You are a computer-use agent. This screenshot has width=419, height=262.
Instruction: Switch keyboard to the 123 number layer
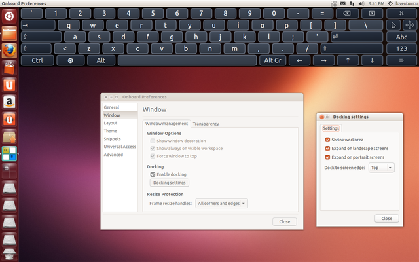pyautogui.click(x=401, y=48)
